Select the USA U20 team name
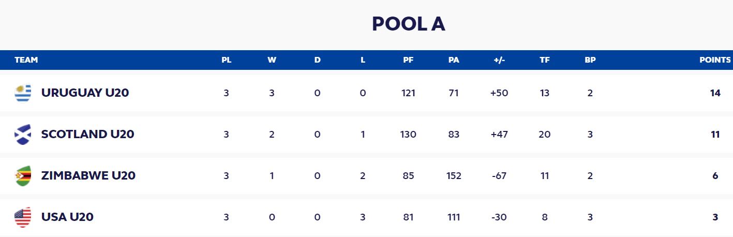The width and height of the screenshot is (733, 237). pyautogui.click(x=67, y=217)
